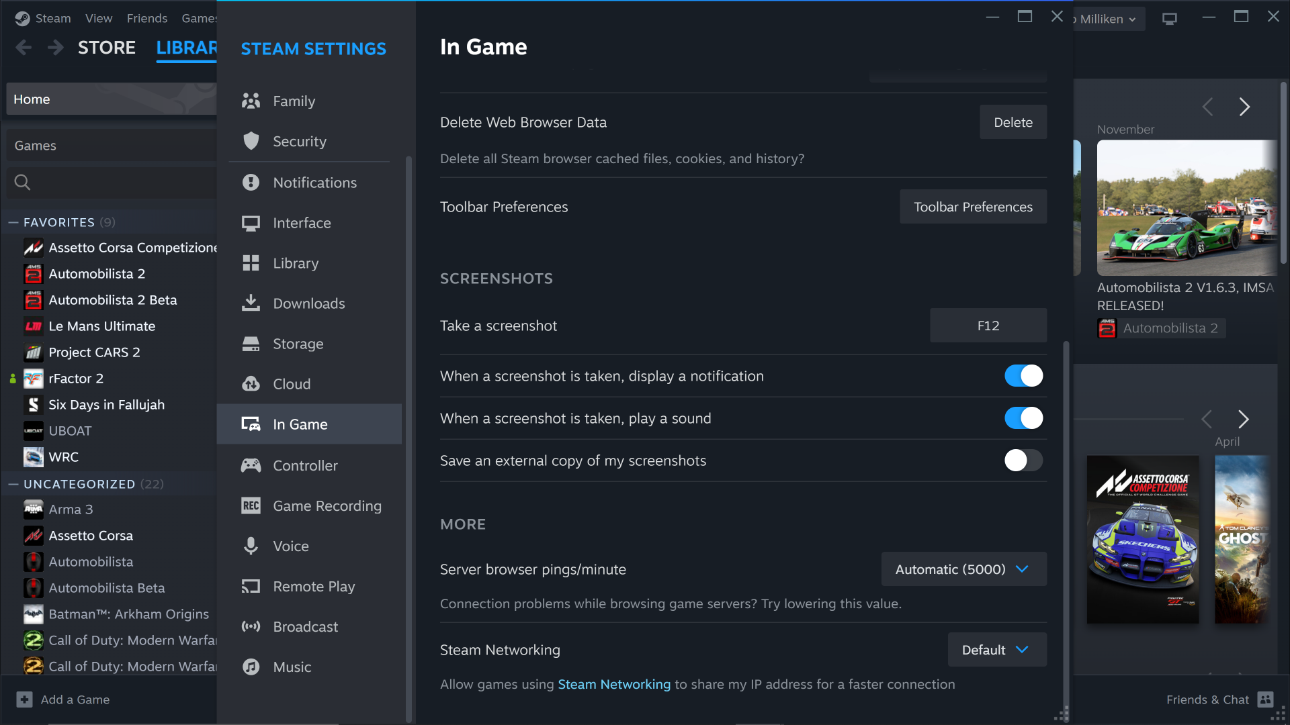Disable screenshot notification display toggle

(1023, 376)
